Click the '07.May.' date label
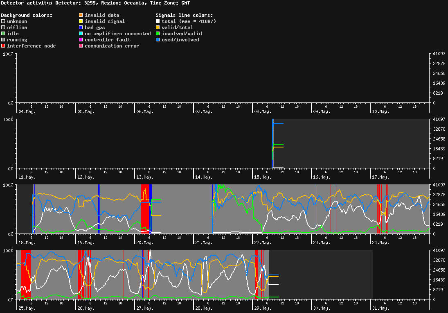 tap(204, 111)
